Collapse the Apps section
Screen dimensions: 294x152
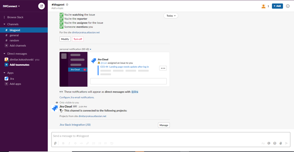4,73
